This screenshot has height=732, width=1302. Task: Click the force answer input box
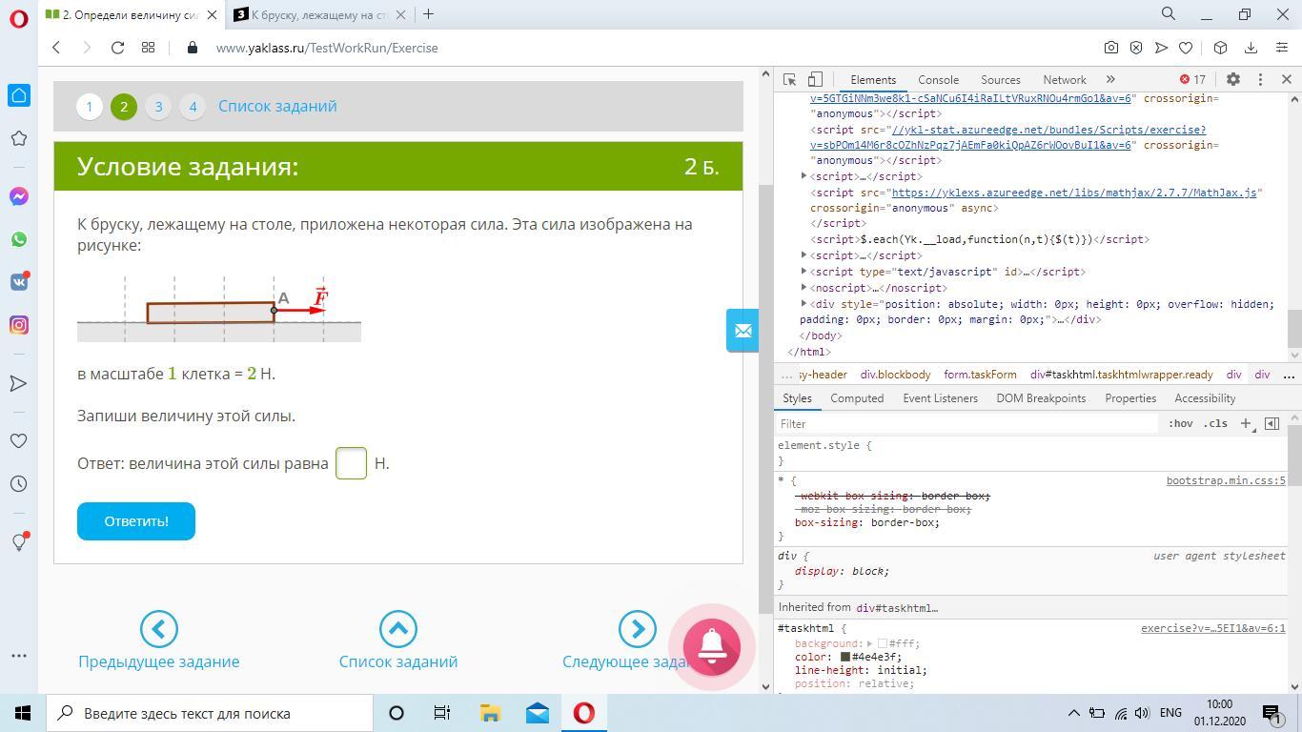click(351, 463)
